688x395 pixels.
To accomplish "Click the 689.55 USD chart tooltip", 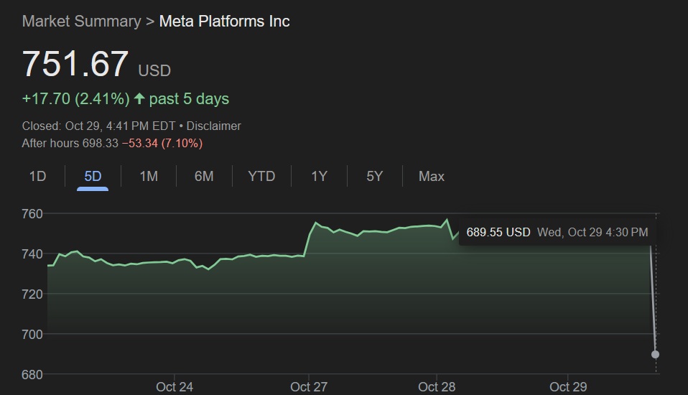I will pyautogui.click(x=557, y=232).
